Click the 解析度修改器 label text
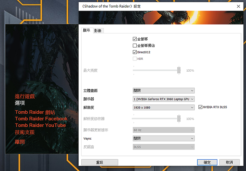 pyautogui.click(x=94, y=119)
